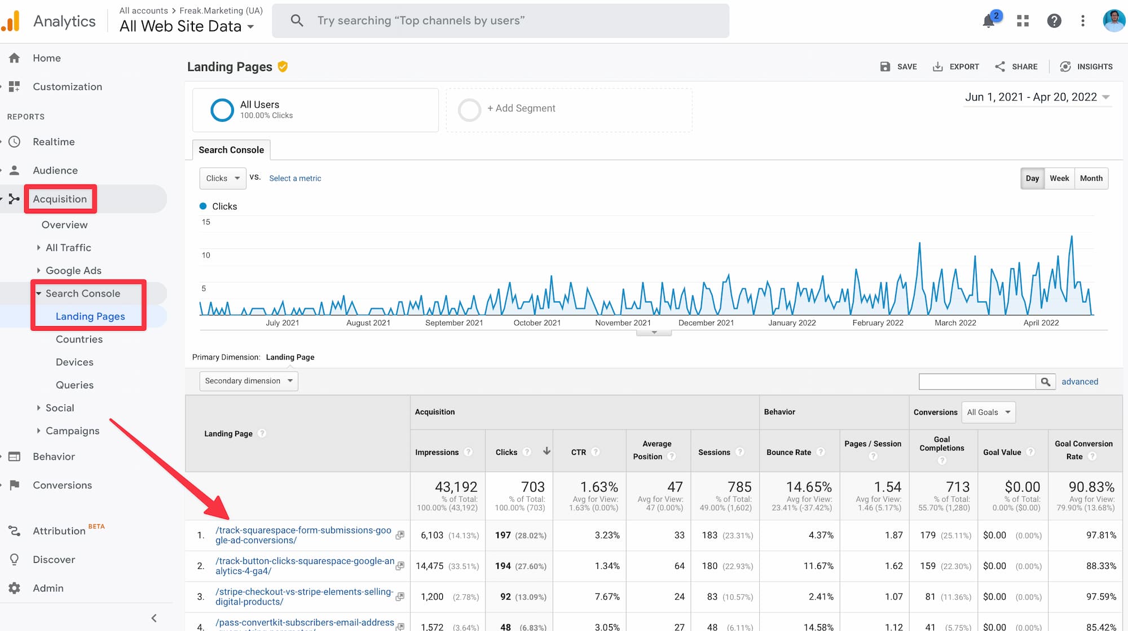Collapse the sidebar with the chevron
Image resolution: width=1128 pixels, height=631 pixels.
coord(154,618)
